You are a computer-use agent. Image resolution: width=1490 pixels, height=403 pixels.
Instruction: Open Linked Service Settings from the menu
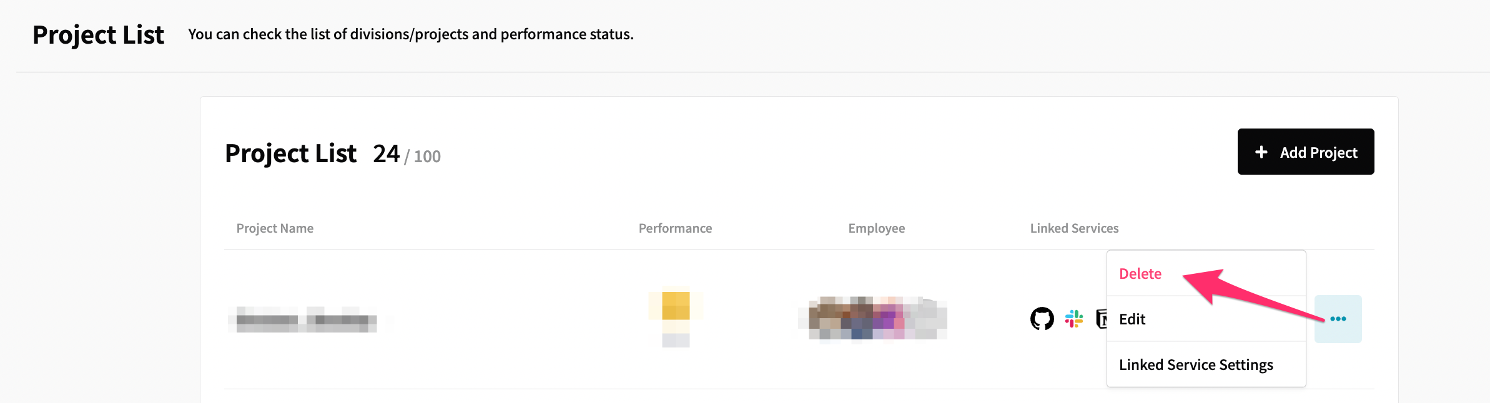pyautogui.click(x=1196, y=365)
